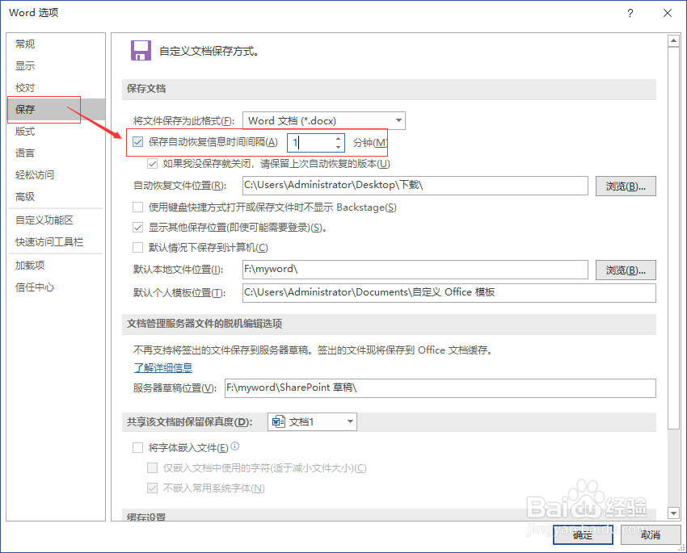The image size is (687, 553).
Task: Click the 服务器草稿位置 path field
Action: [440, 388]
